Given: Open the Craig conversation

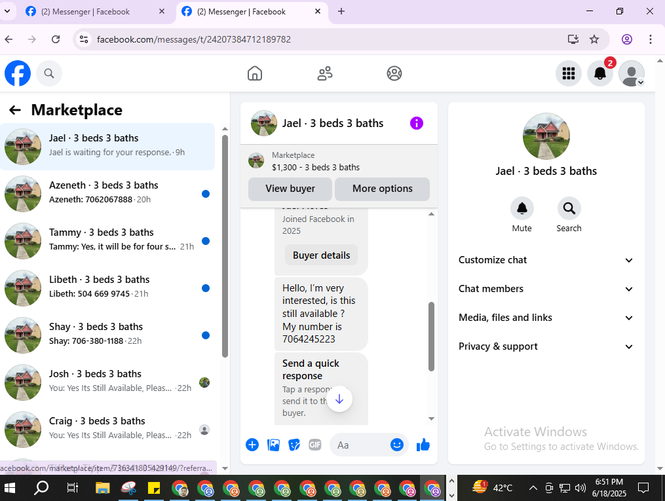Looking at the screenshot, I should click(107, 430).
